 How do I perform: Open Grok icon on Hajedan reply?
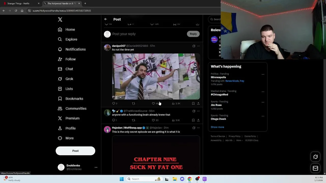(194, 128)
